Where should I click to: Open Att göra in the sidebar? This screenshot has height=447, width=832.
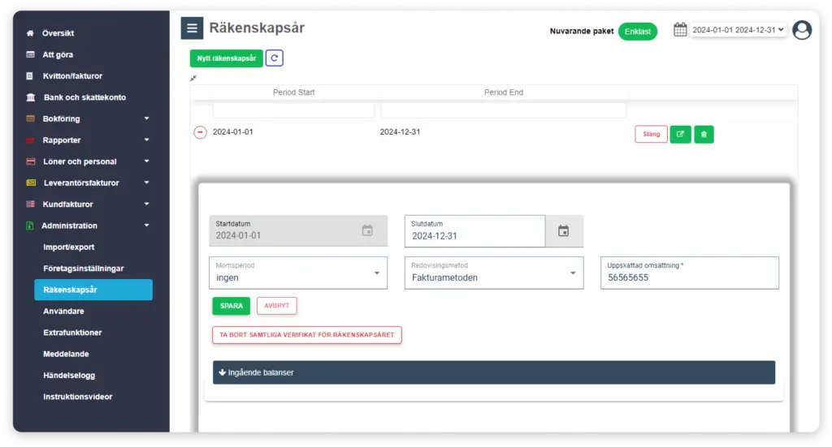click(x=58, y=54)
